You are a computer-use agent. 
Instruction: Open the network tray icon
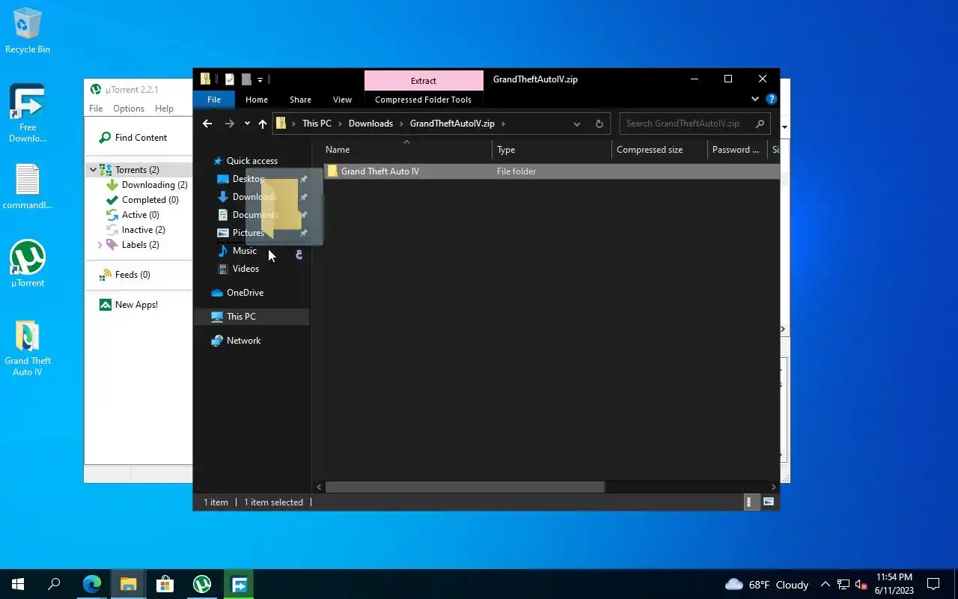click(843, 584)
